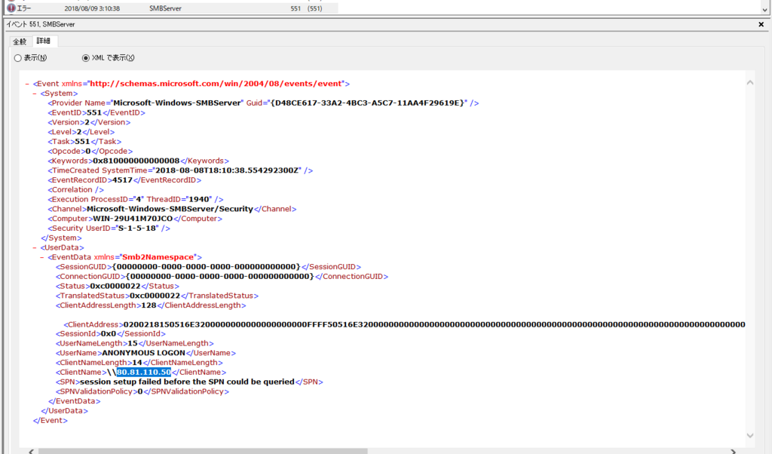Viewport: 772px width, 454px height.
Task: Click the TranslatedStatus 0xc0000022 line
Action: click(157, 296)
